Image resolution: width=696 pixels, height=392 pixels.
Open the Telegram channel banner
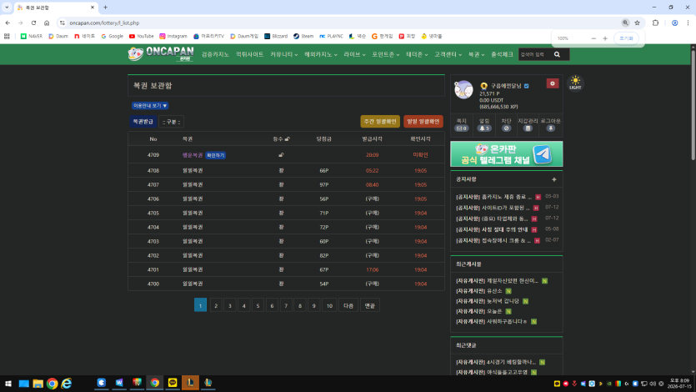pos(507,154)
